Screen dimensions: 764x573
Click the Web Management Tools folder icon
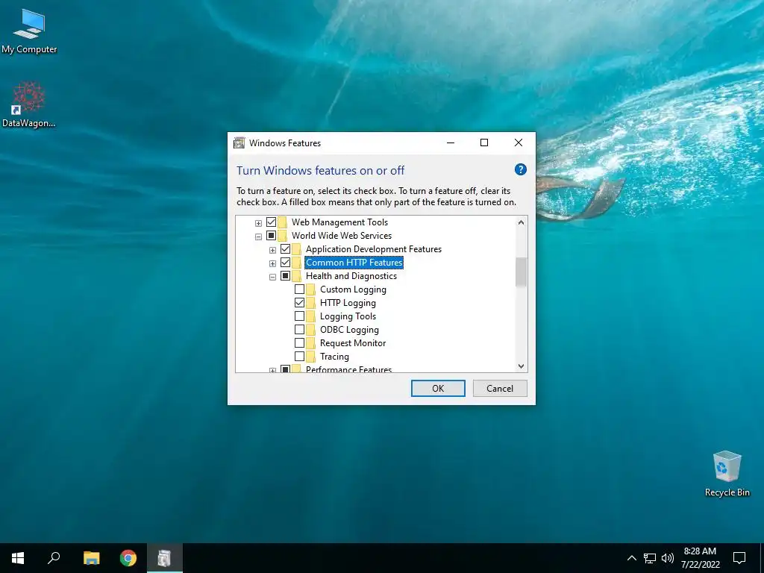tap(283, 222)
